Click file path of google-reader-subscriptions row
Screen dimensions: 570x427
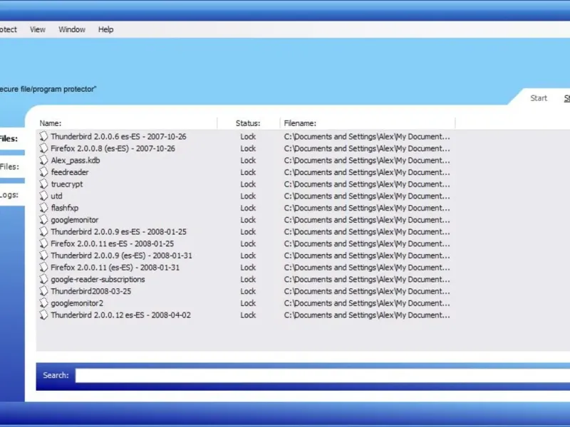367,280
